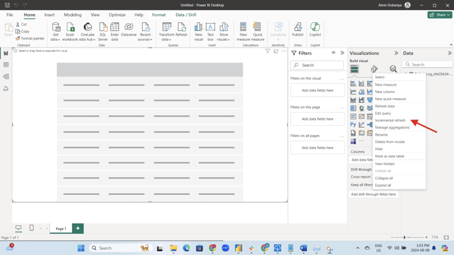
Task: Click the Data pane search box
Action: (428, 65)
